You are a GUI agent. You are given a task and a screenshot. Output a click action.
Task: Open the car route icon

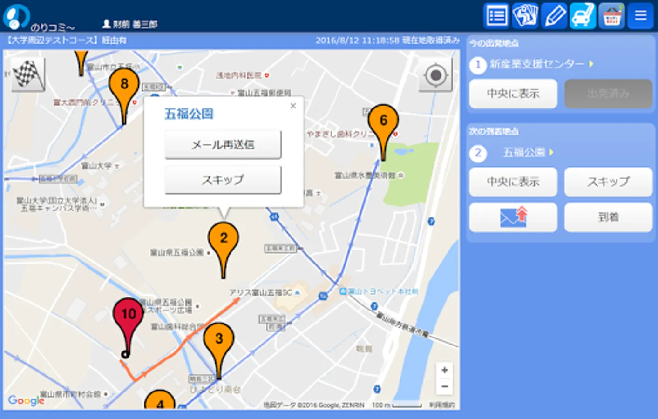click(583, 16)
